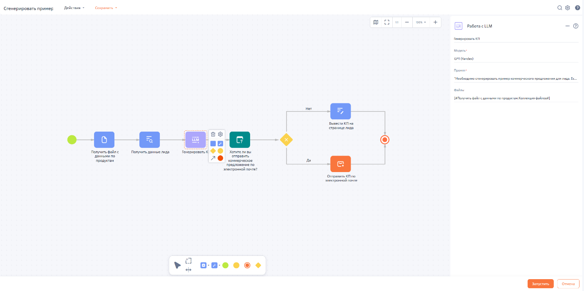Open the three-dots menu in LLM panel

coord(567,26)
